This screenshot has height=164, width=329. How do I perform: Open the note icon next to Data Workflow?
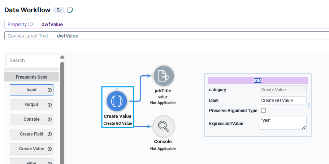[70, 10]
